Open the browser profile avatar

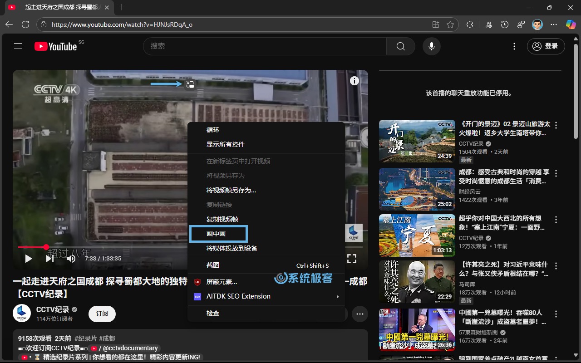537,25
